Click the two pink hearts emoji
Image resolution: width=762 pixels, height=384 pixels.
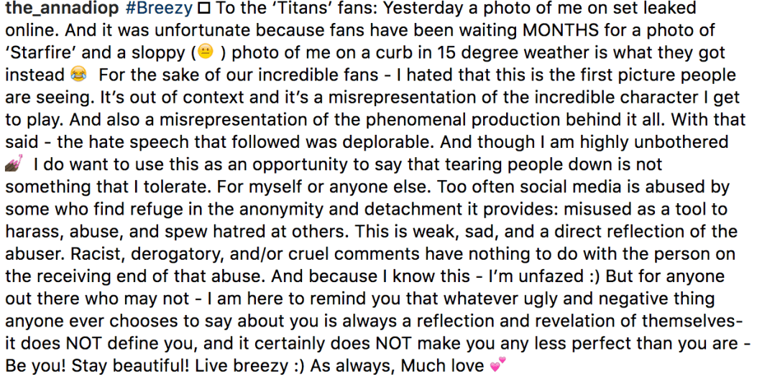tap(497, 366)
